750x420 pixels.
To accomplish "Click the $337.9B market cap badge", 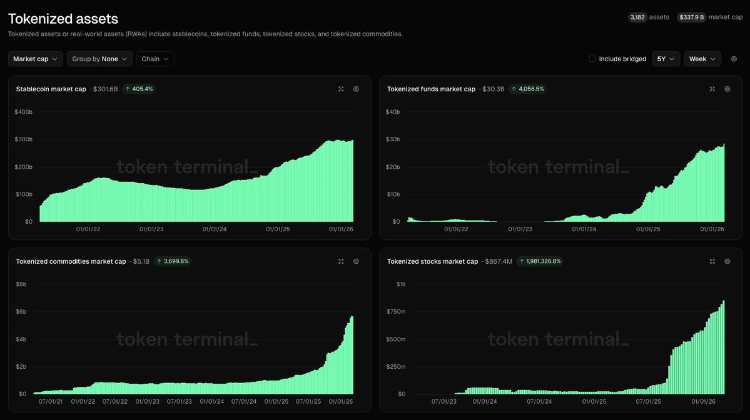I will point(691,17).
